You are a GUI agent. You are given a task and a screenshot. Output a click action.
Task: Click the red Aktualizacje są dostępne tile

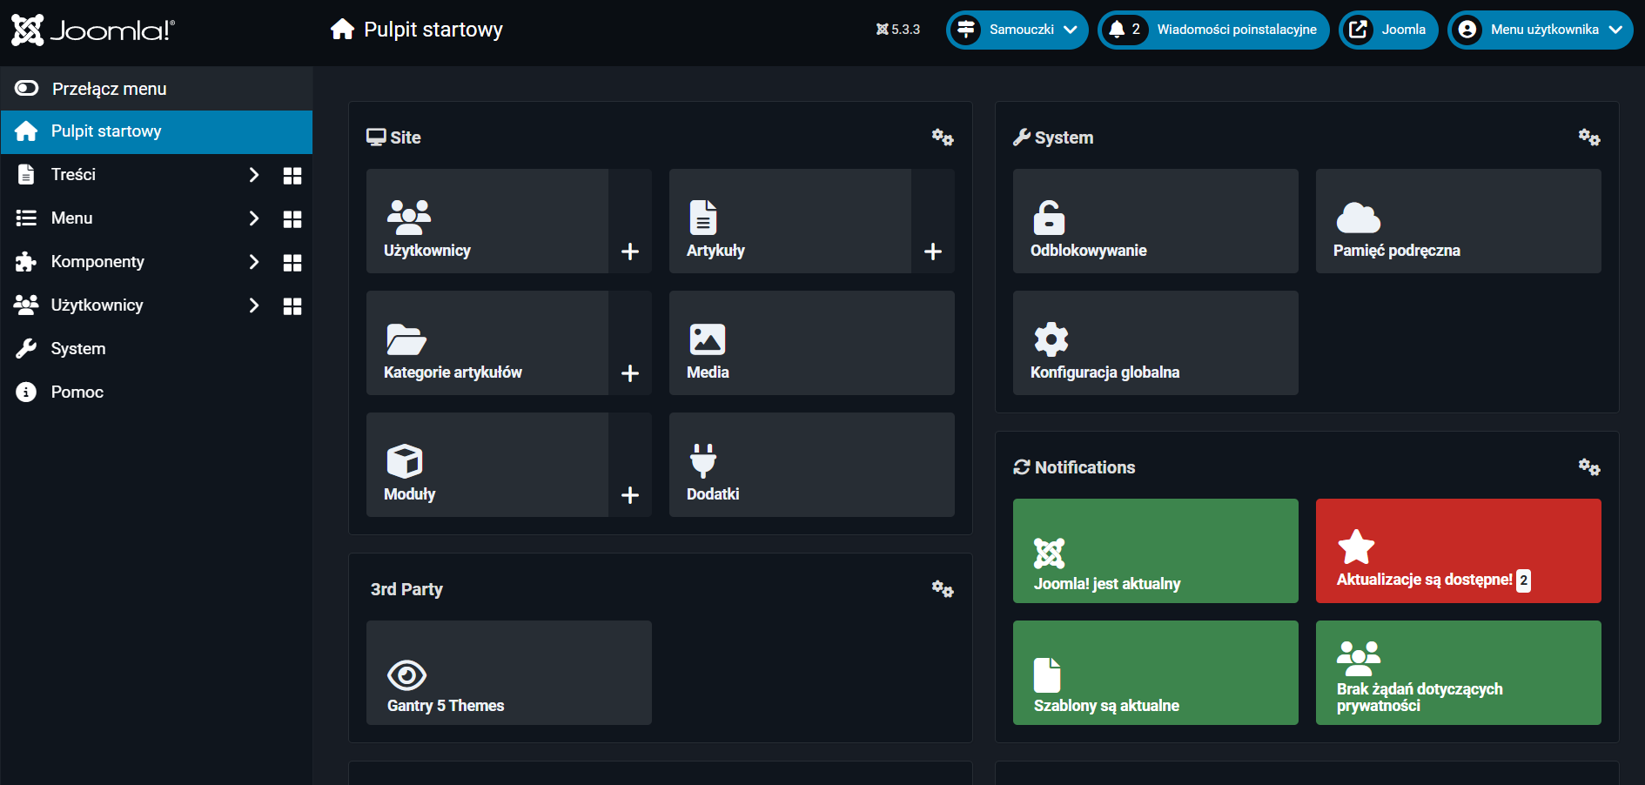[1458, 551]
